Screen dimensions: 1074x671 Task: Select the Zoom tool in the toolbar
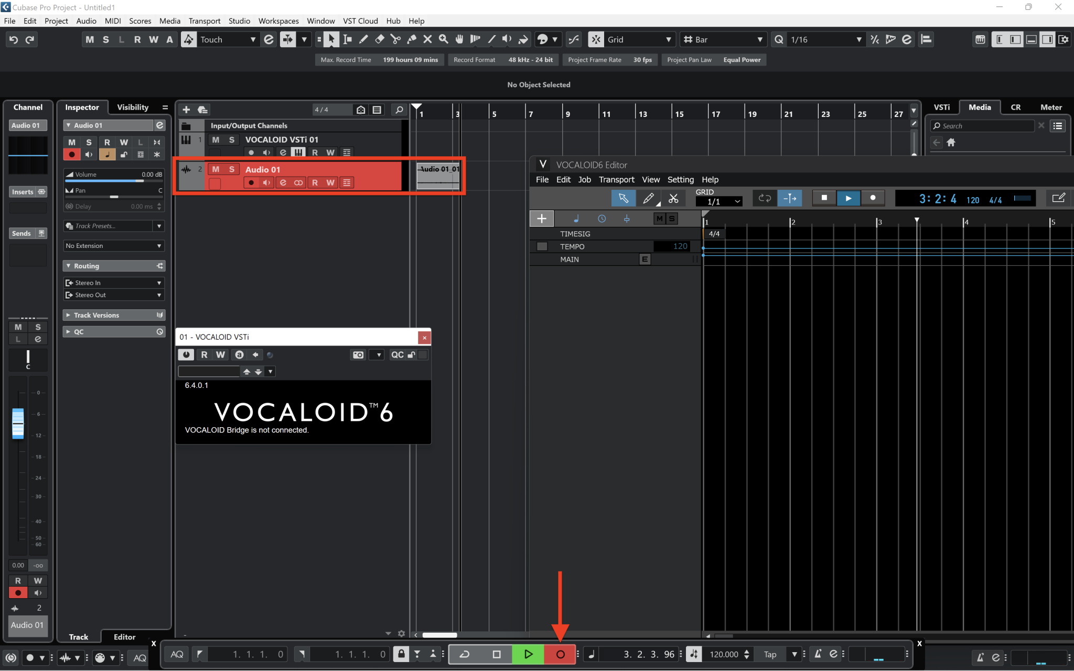(x=443, y=39)
